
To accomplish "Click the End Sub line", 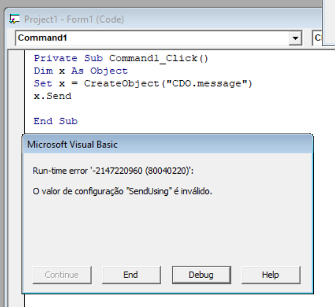I will [x=55, y=121].
